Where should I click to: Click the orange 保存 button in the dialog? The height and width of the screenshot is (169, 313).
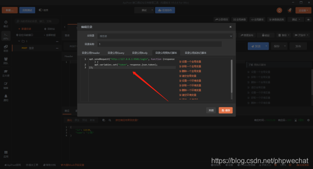(226, 110)
